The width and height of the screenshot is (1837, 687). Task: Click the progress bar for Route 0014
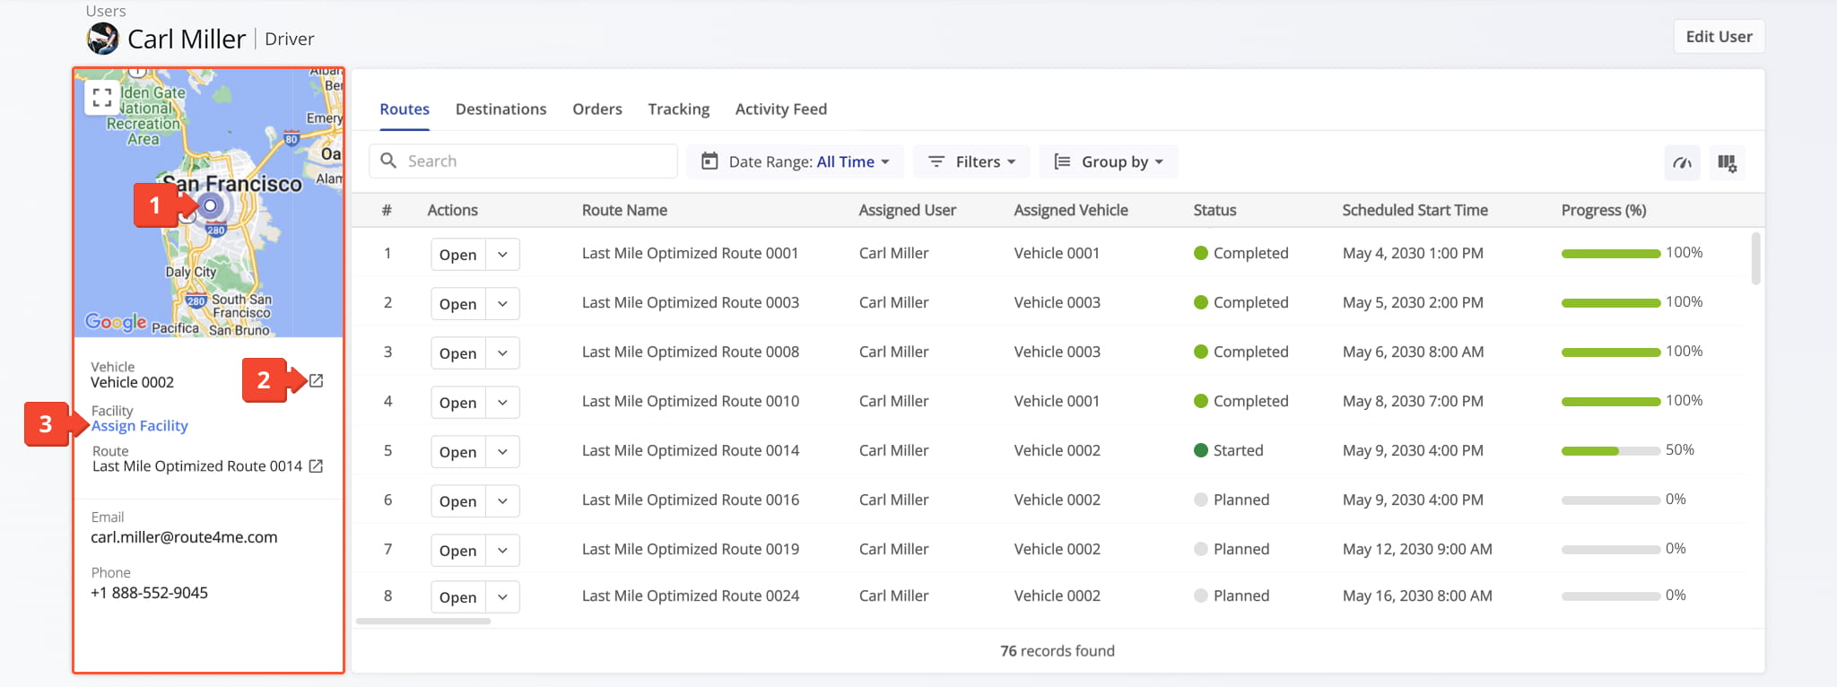click(1610, 451)
